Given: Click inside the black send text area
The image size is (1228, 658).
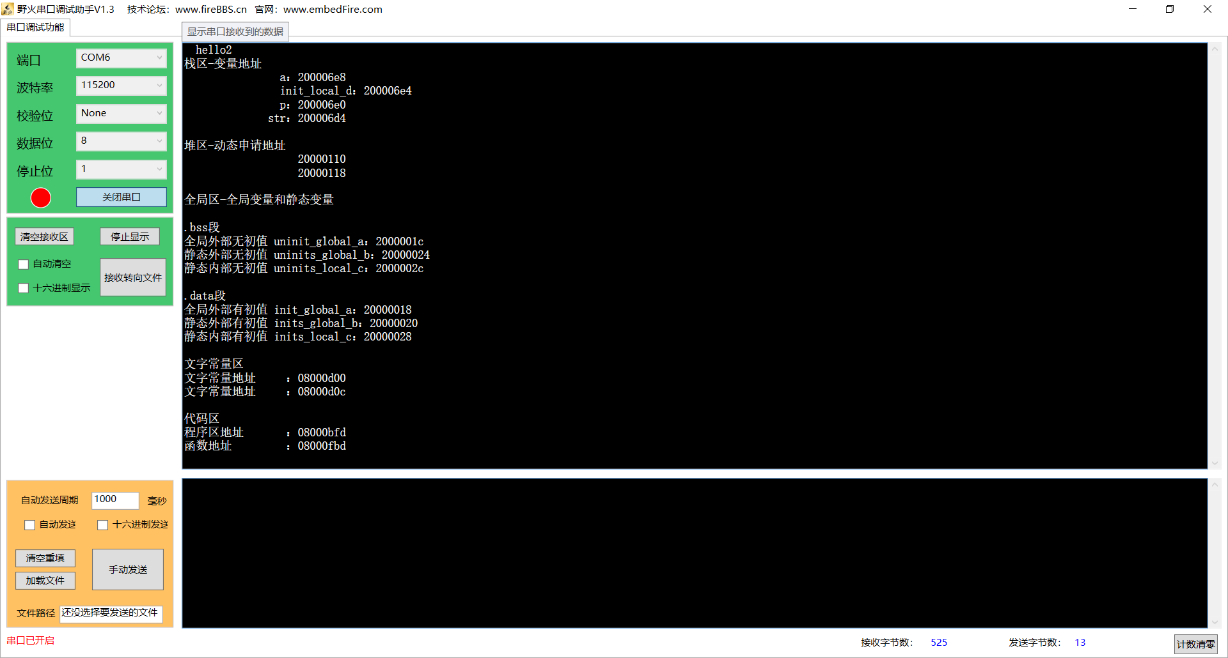Looking at the screenshot, I should tap(695, 553).
